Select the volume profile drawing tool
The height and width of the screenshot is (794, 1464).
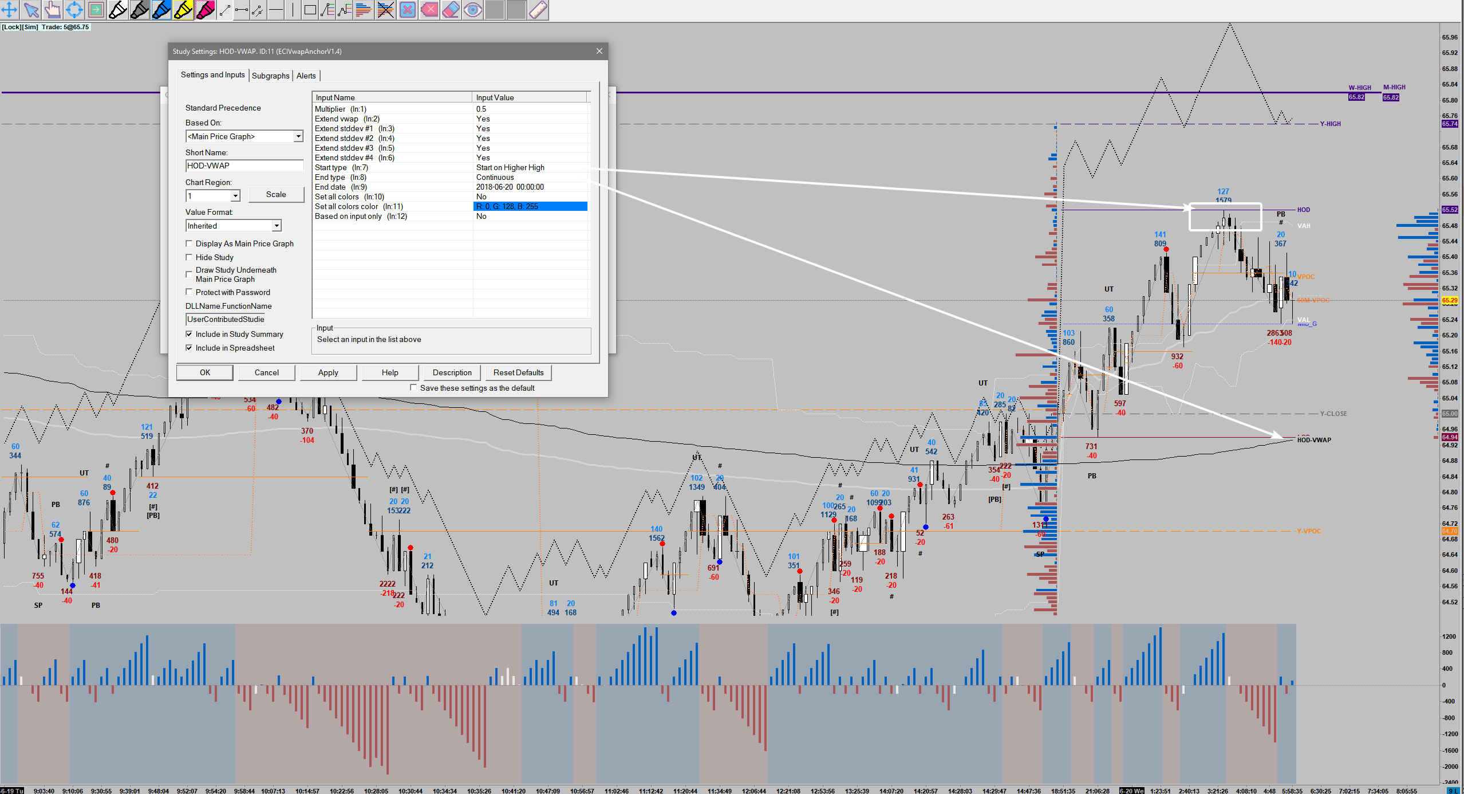coord(363,10)
